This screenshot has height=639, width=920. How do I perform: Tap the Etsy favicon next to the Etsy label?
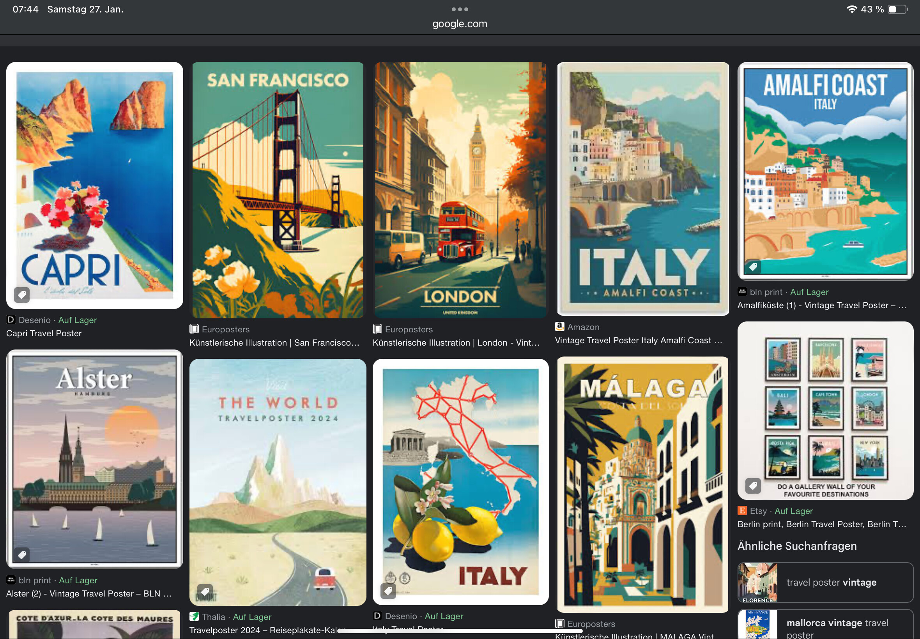[742, 510]
